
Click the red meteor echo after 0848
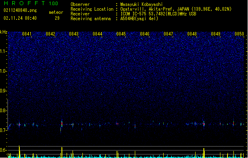204,124
